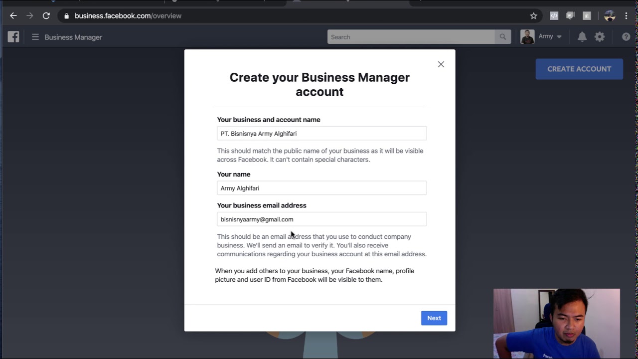The image size is (638, 359).
Task: Open the Business Manager hamburger menu
Action: coord(35,37)
